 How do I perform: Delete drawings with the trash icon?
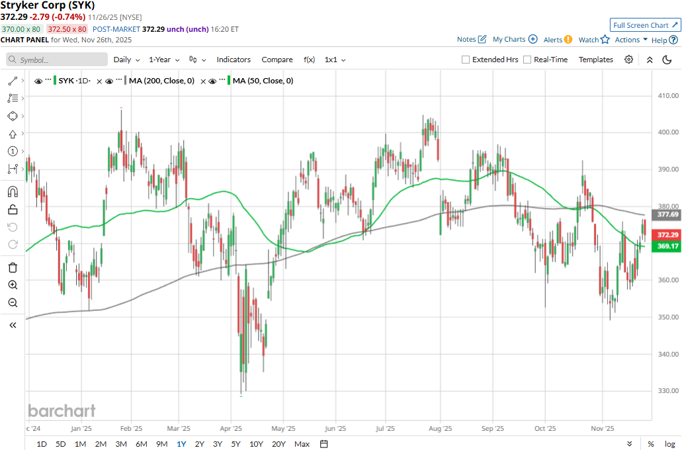click(x=13, y=267)
